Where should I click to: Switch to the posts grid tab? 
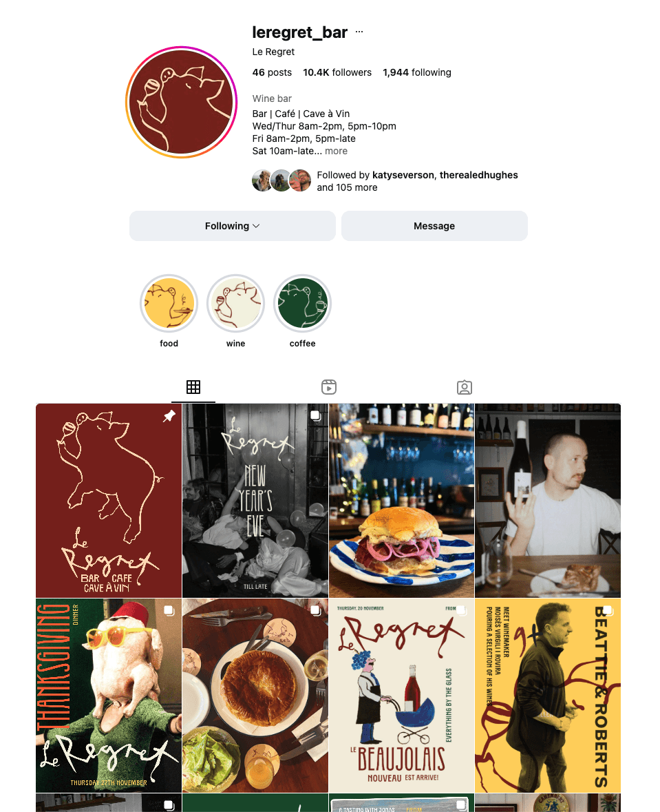(193, 387)
